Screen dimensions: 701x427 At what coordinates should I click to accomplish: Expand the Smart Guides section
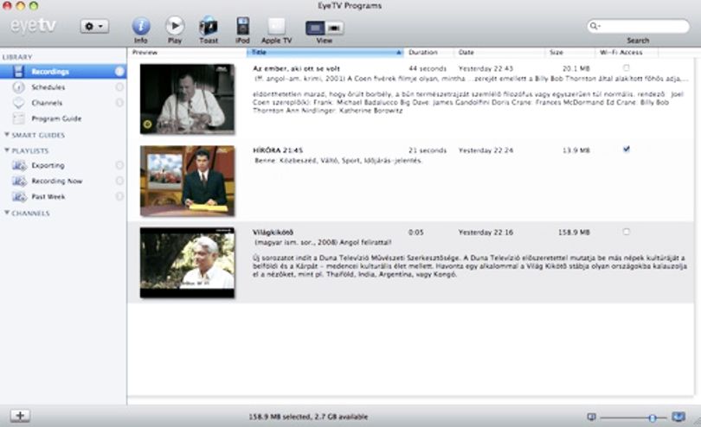[x=7, y=135]
